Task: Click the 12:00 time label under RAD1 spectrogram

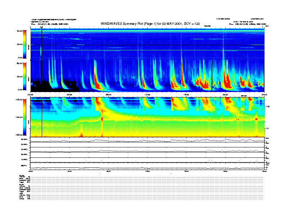Action: [147, 95]
